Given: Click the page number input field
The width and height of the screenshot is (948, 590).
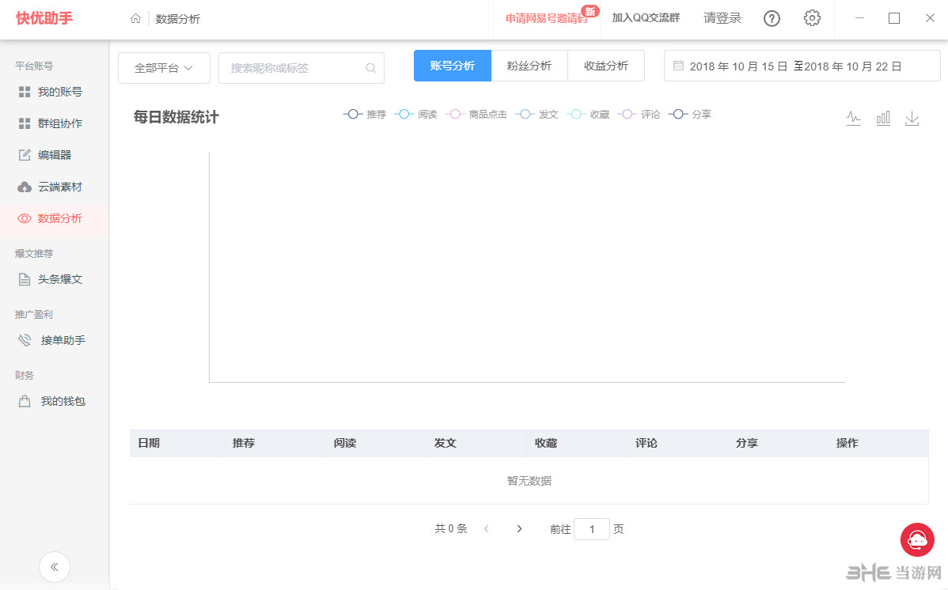Looking at the screenshot, I should 592,528.
